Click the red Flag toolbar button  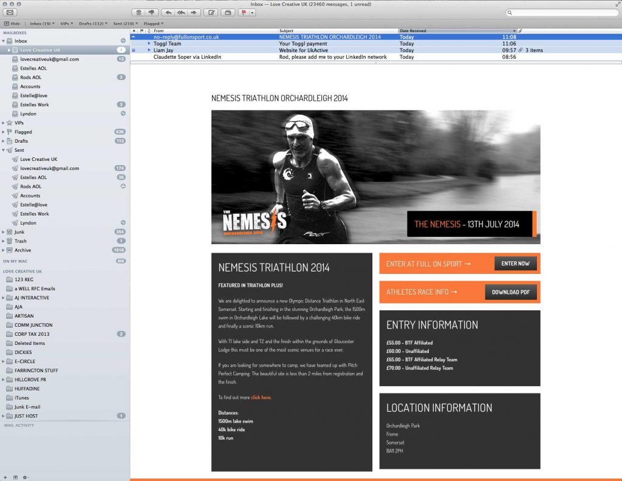pos(244,12)
